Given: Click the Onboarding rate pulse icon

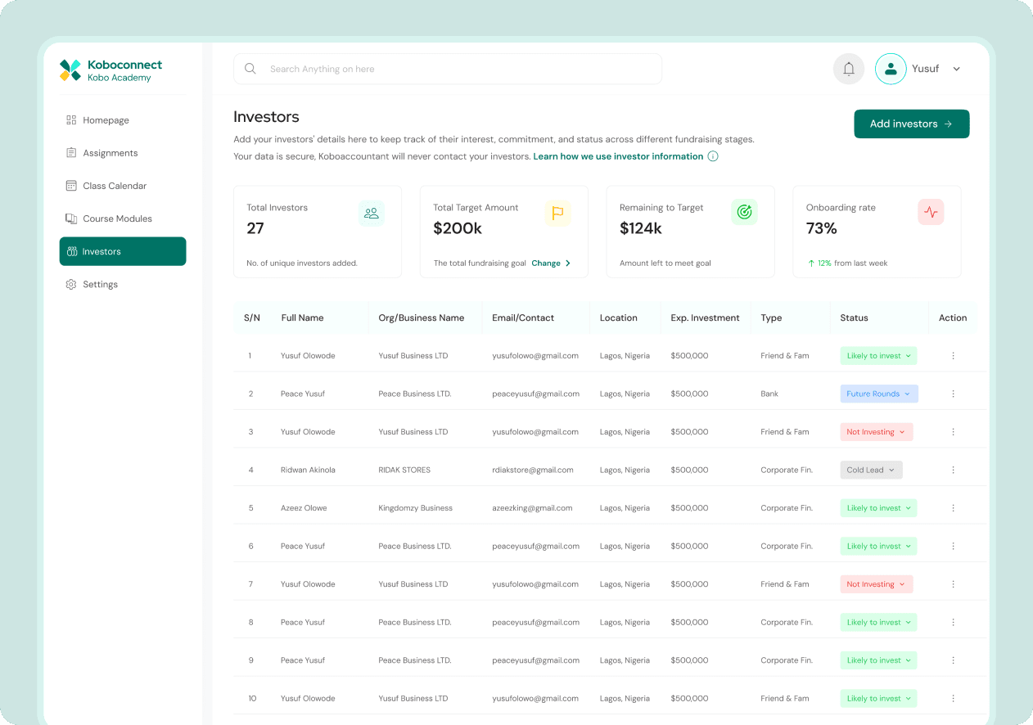Looking at the screenshot, I should [x=931, y=213].
